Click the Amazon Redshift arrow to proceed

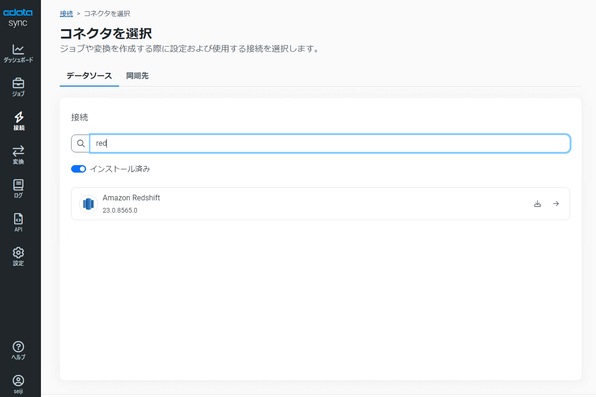(x=556, y=204)
